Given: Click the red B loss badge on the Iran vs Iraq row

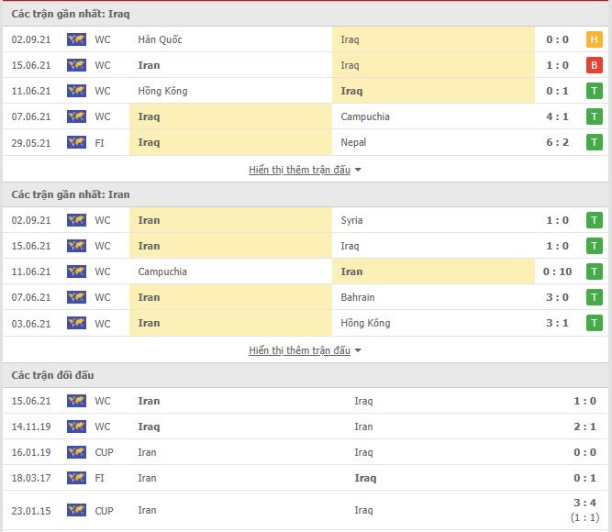Looking at the screenshot, I should point(594,65).
